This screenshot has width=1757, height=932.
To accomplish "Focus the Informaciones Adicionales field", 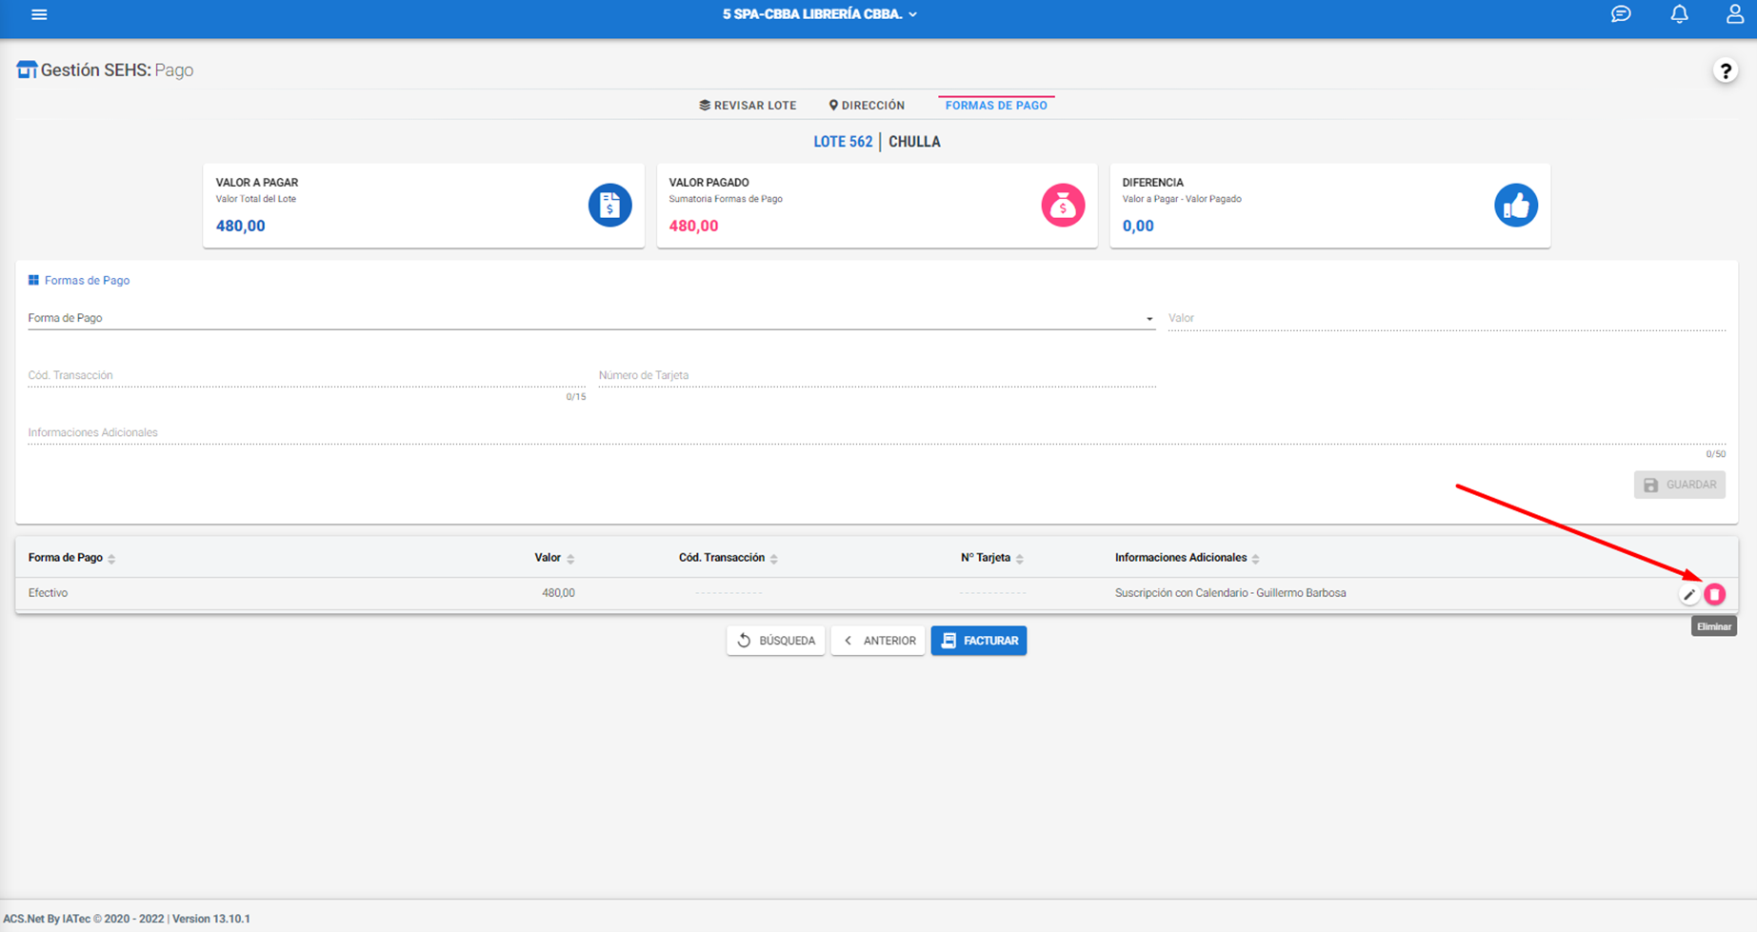I will pyautogui.click(x=876, y=432).
